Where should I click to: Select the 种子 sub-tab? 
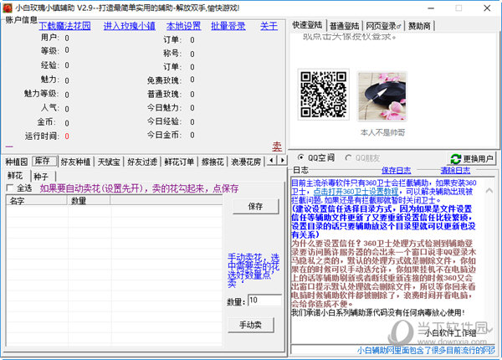42,177
